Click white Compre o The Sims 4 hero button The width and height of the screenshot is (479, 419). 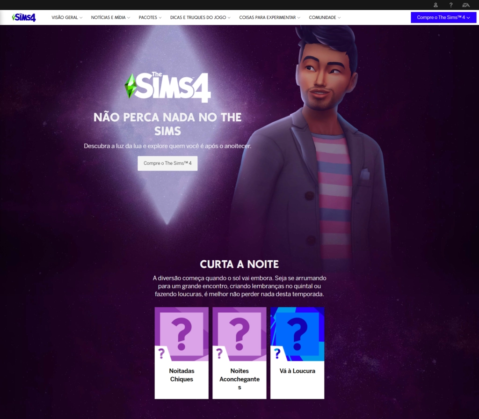click(167, 163)
